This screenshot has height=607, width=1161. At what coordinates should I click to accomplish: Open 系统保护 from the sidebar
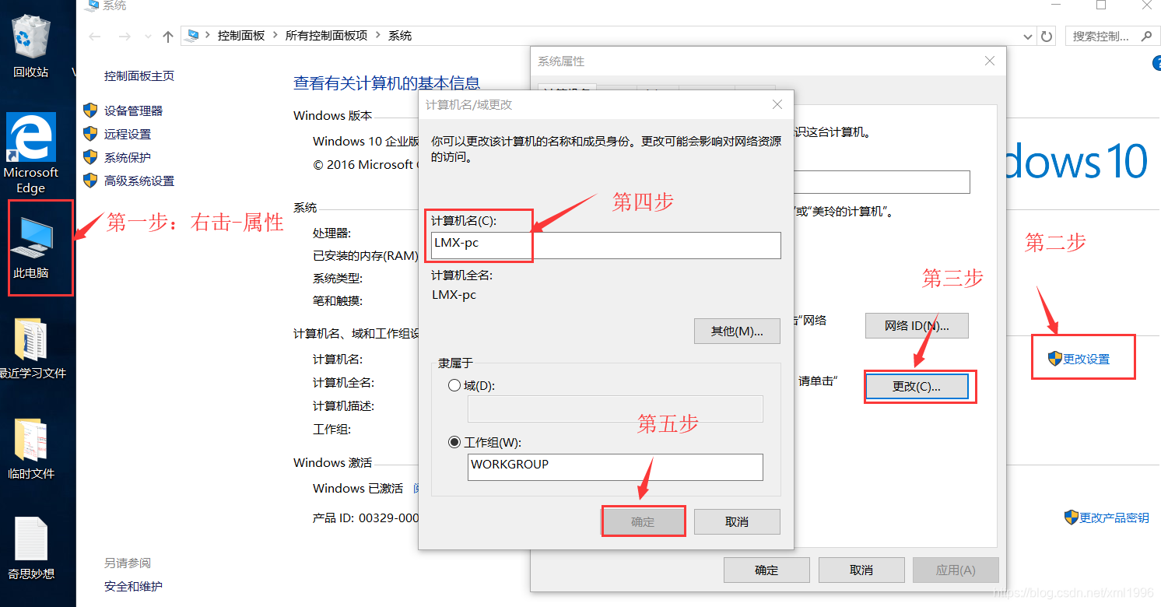[x=128, y=157]
